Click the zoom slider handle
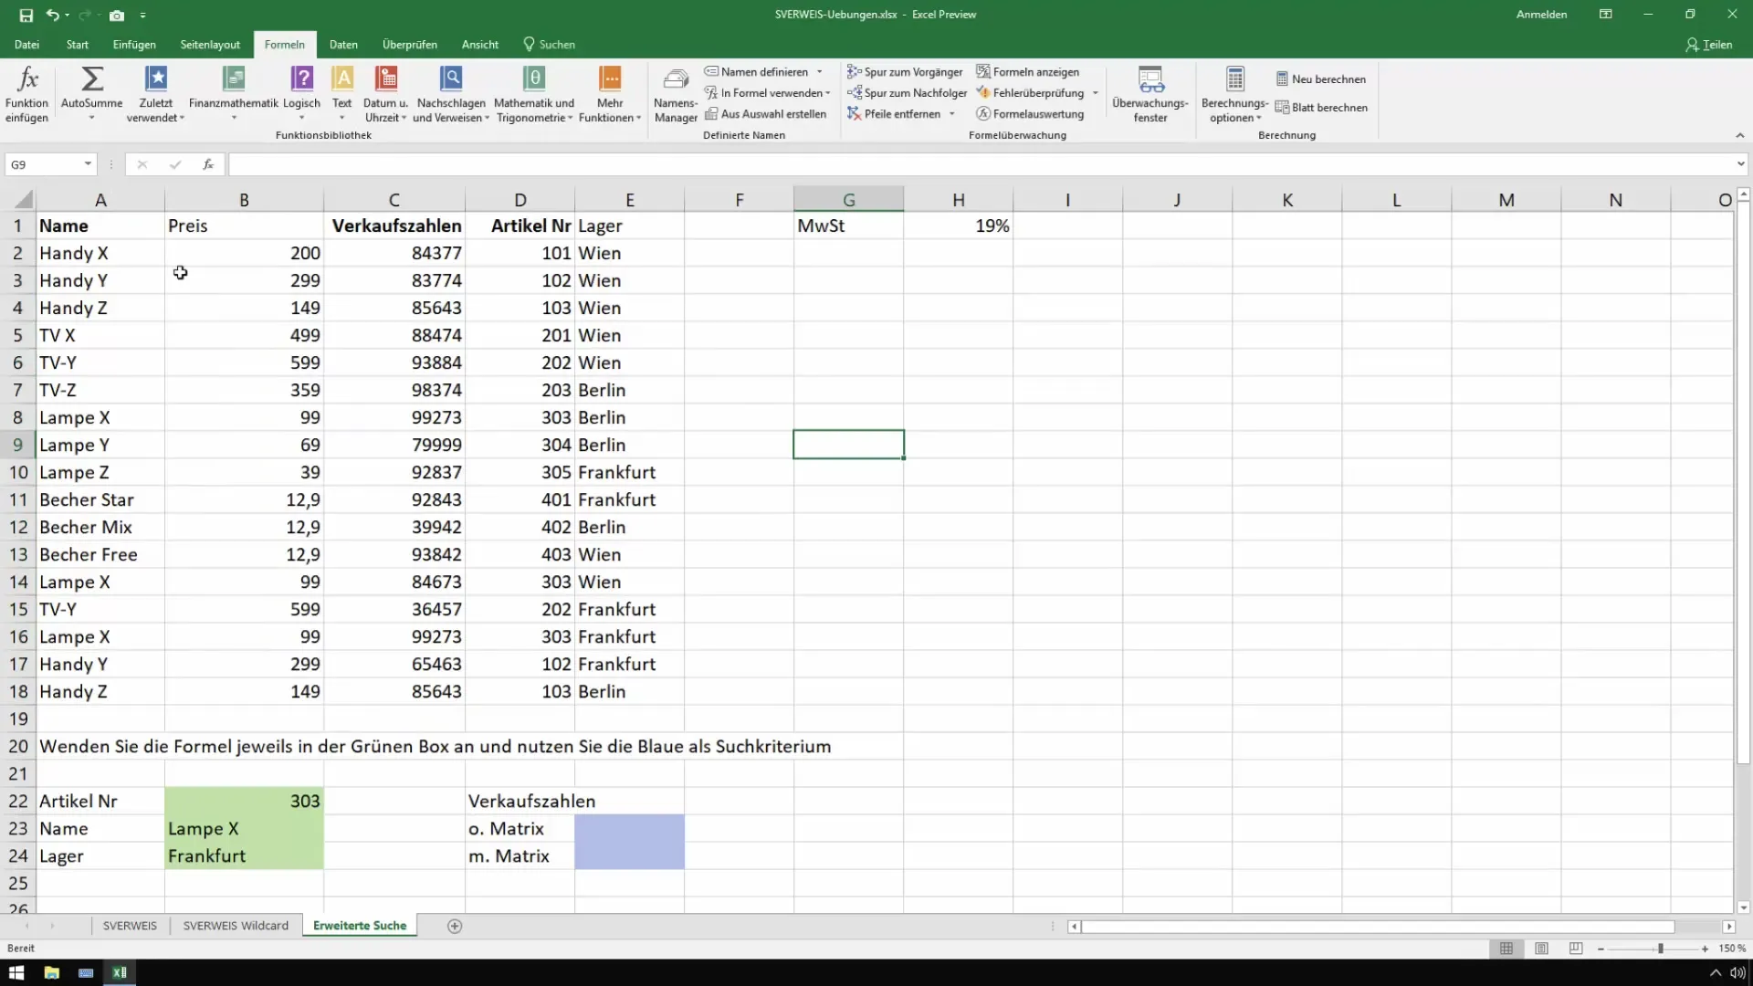Image resolution: width=1753 pixels, height=986 pixels. [1661, 949]
